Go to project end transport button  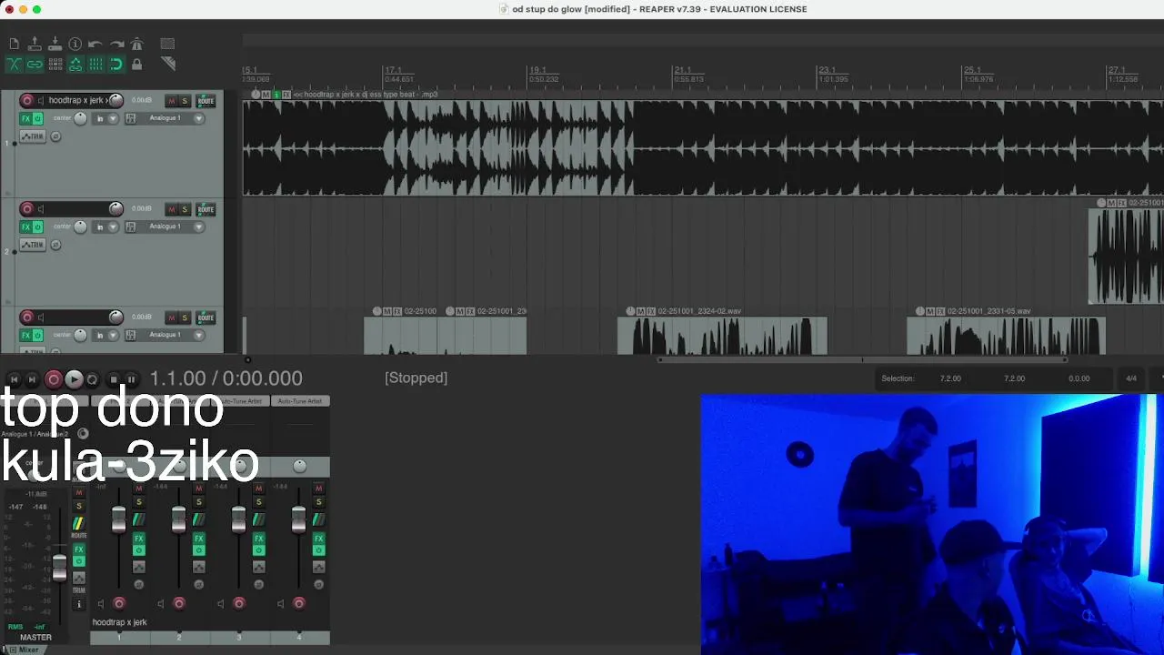coord(32,379)
